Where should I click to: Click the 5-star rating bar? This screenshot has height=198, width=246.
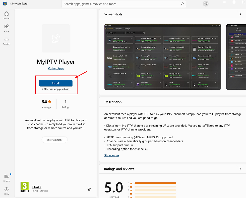click(x=155, y=183)
